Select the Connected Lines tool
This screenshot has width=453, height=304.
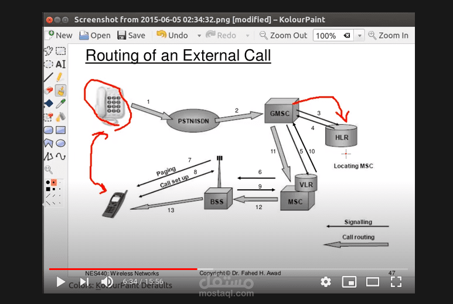(x=49, y=156)
